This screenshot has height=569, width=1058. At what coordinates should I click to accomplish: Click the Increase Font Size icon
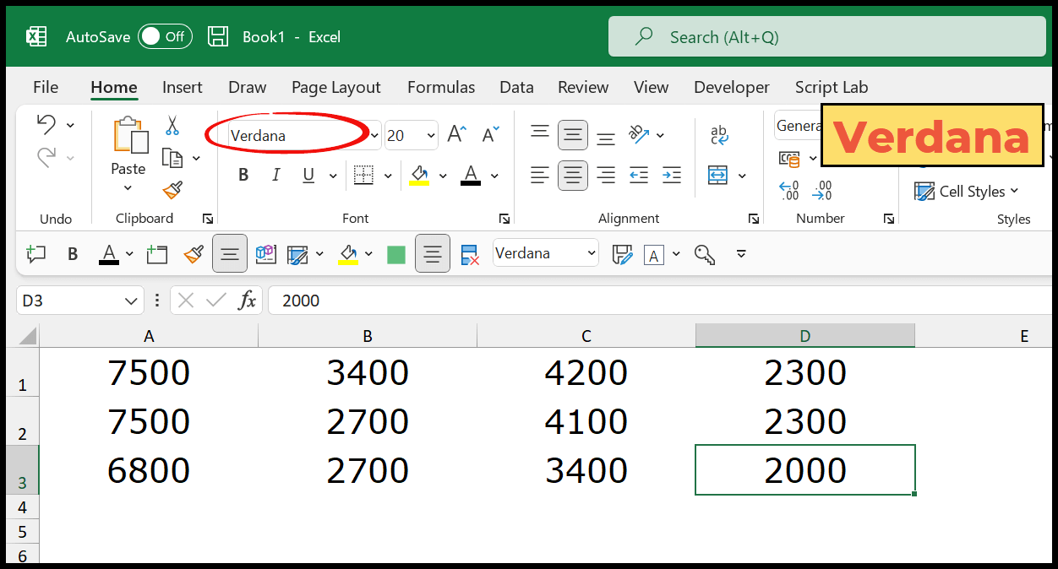[456, 134]
